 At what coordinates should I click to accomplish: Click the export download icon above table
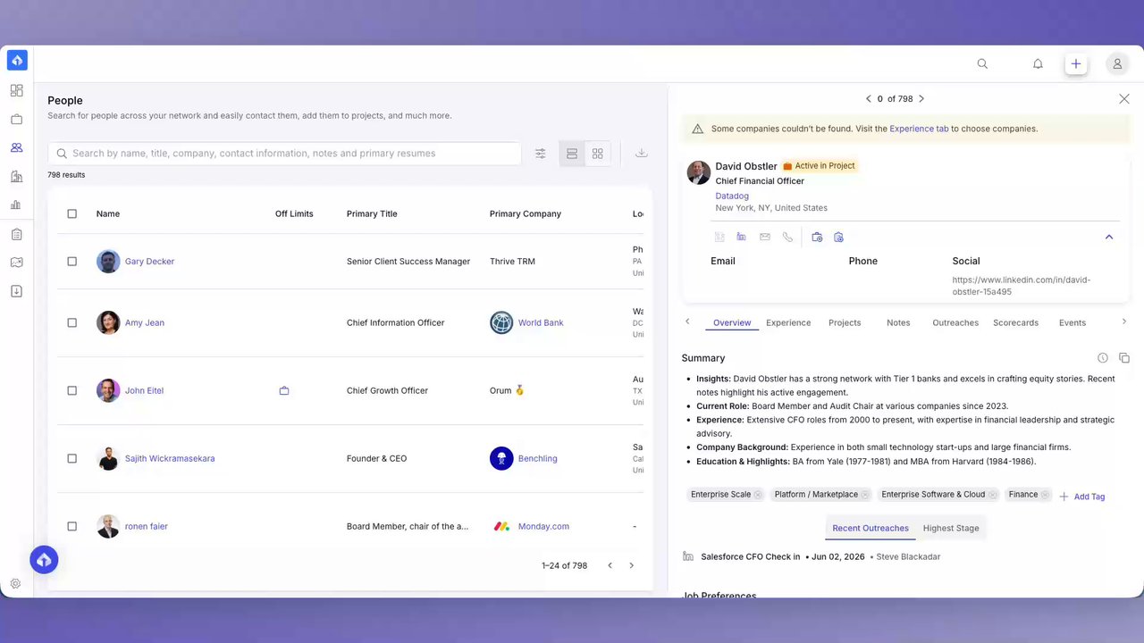[642, 153]
